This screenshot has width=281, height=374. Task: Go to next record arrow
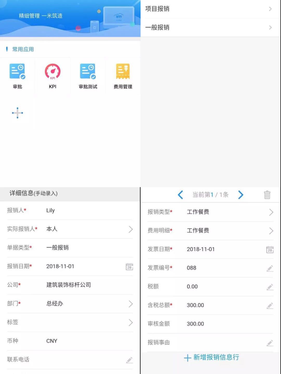(x=241, y=195)
